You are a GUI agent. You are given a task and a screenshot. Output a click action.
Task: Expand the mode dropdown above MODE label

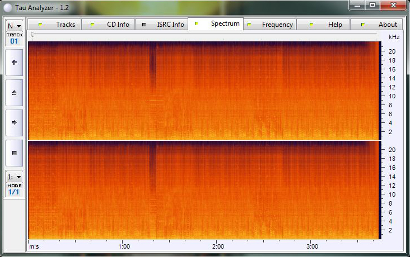pyautogui.click(x=14, y=177)
